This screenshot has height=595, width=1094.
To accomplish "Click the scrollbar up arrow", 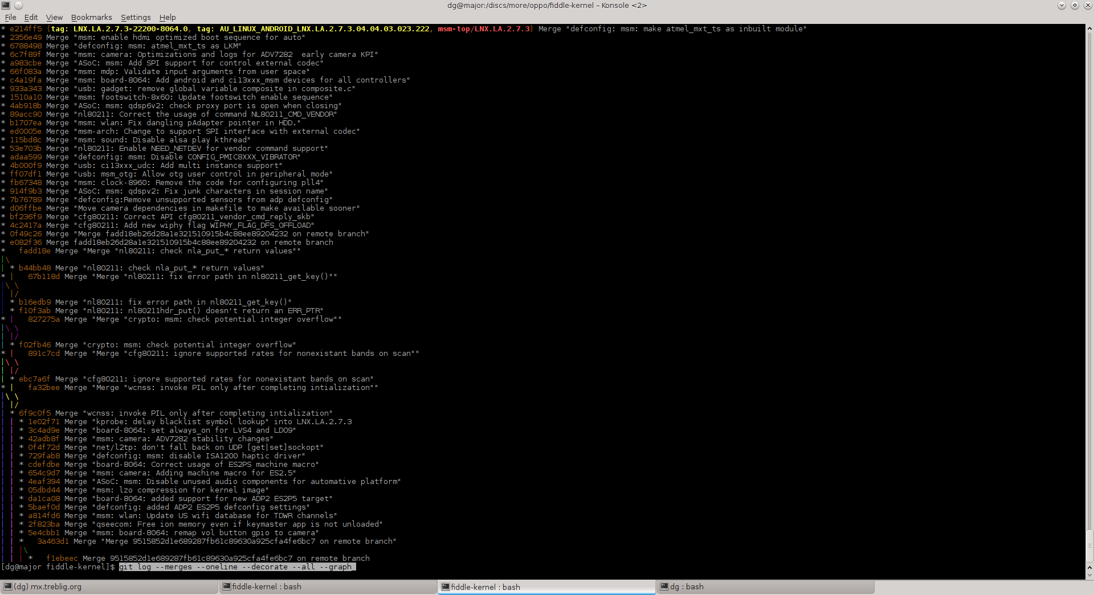I will [x=1089, y=28].
